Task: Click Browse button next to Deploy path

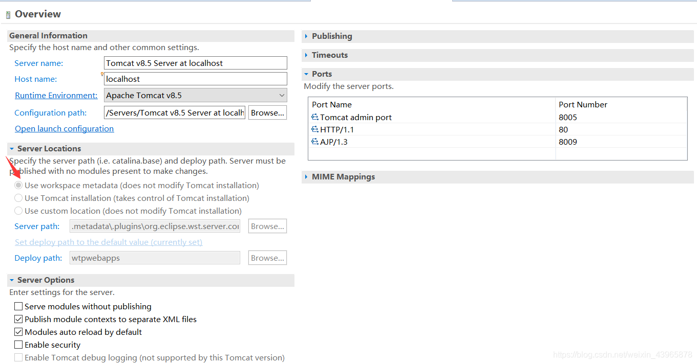Action: coord(267,258)
